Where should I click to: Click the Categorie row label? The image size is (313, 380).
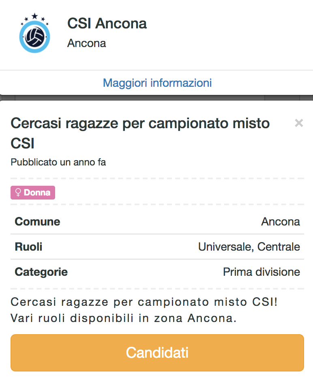41,272
